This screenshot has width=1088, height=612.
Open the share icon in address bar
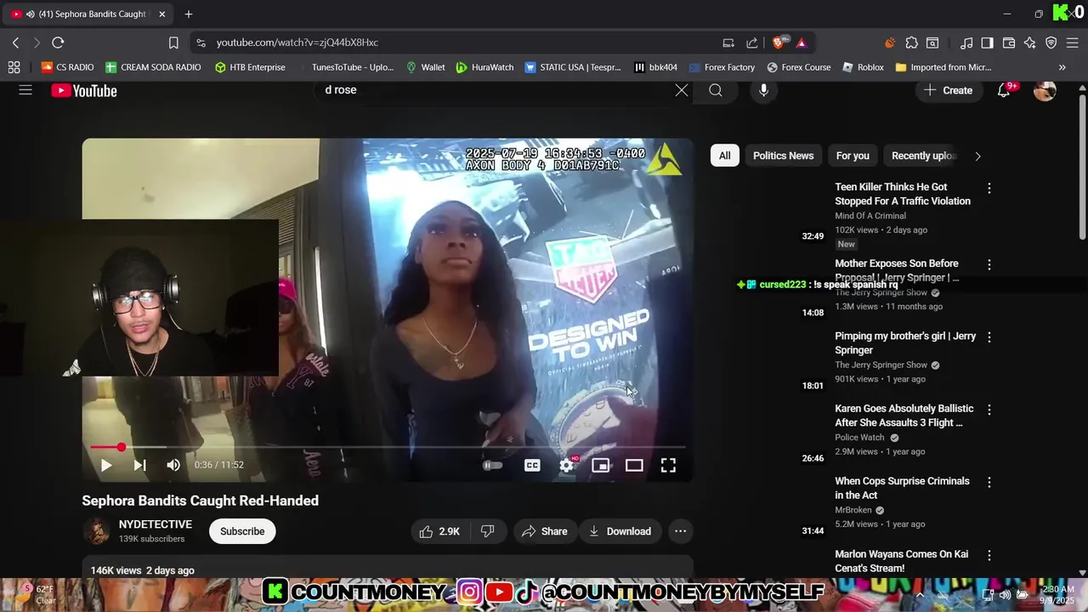752,42
